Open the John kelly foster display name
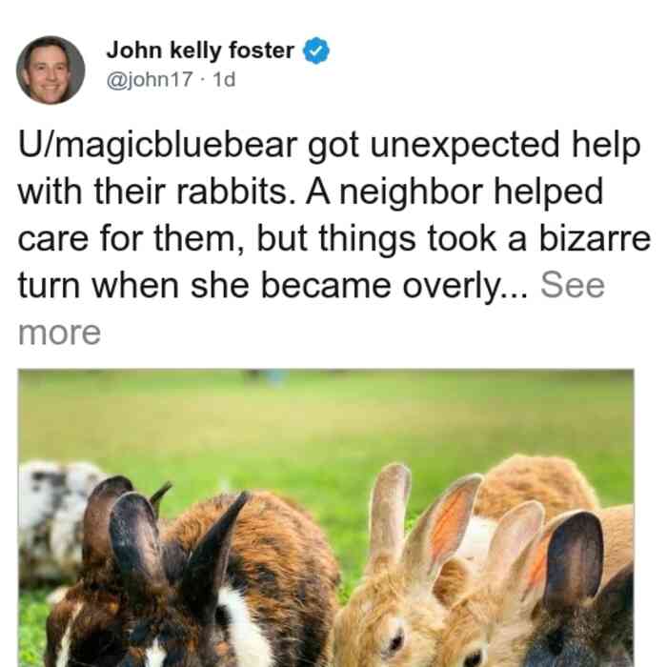 (x=200, y=51)
